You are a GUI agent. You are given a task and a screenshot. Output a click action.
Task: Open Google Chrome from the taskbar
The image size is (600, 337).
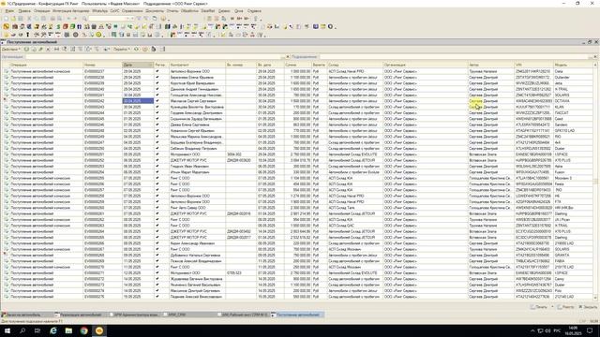84,330
